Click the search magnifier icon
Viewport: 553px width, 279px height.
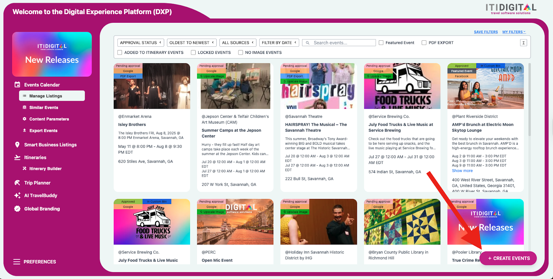pos(308,43)
